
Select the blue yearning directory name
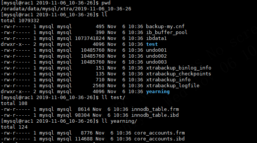tap(158, 92)
